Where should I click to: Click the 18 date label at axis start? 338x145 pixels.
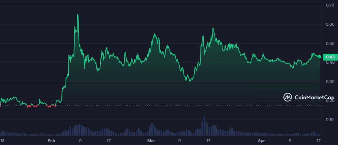pos(3,140)
